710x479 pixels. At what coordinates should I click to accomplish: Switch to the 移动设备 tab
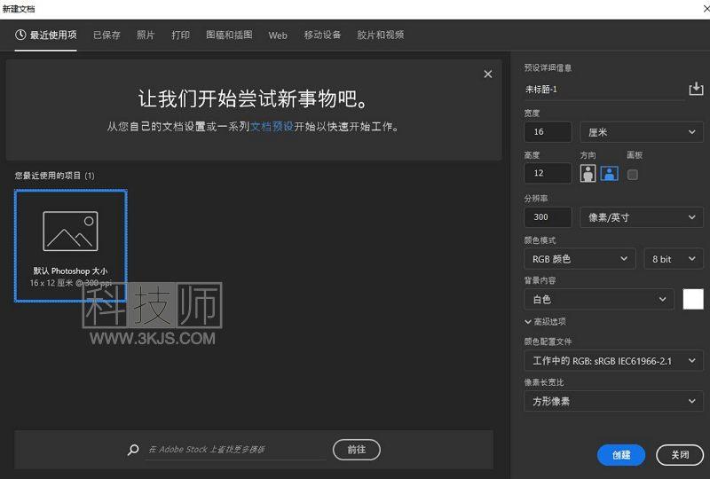point(322,35)
